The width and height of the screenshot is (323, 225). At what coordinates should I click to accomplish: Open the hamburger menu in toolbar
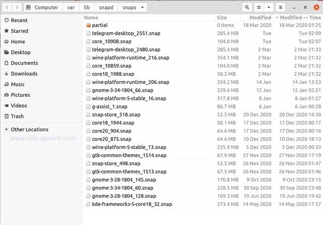point(281,8)
